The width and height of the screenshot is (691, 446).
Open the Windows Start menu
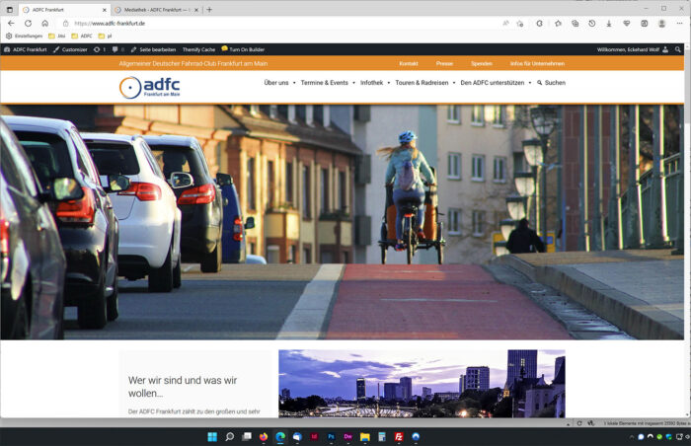[211, 436]
